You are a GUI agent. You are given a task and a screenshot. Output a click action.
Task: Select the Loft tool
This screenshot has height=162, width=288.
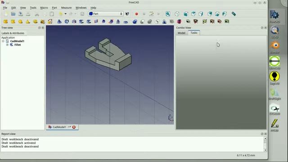[x=103, y=22]
